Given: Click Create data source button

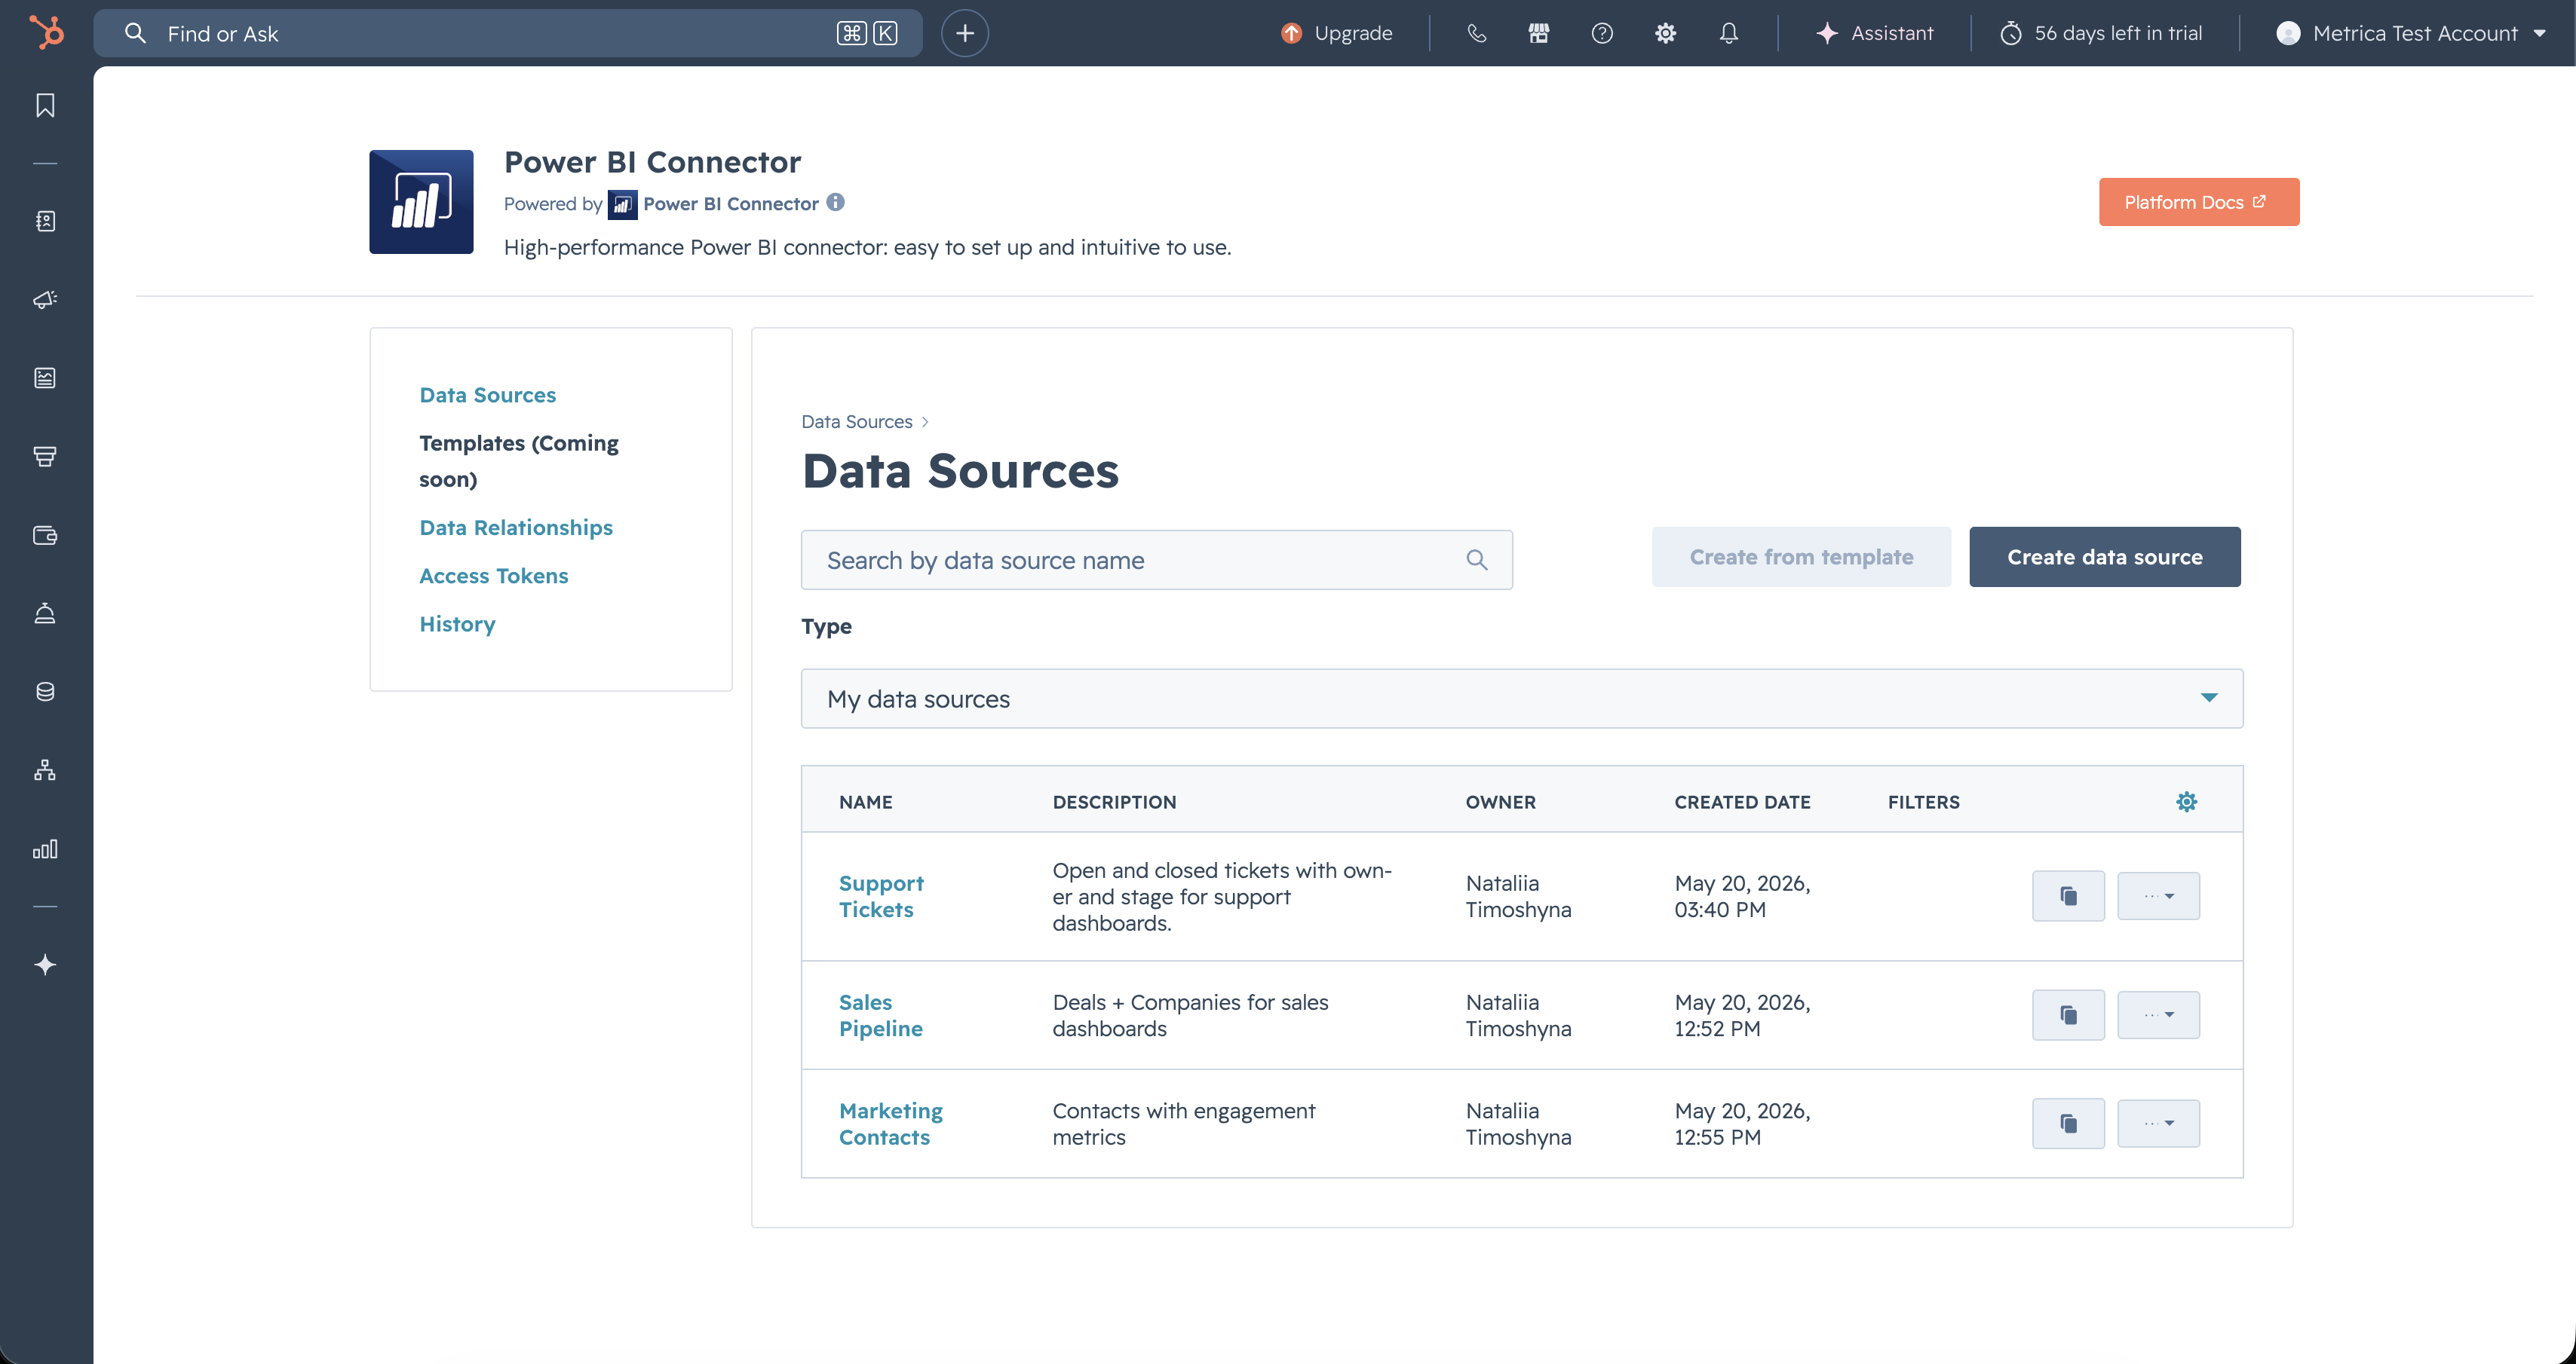Looking at the screenshot, I should pyautogui.click(x=2104, y=557).
